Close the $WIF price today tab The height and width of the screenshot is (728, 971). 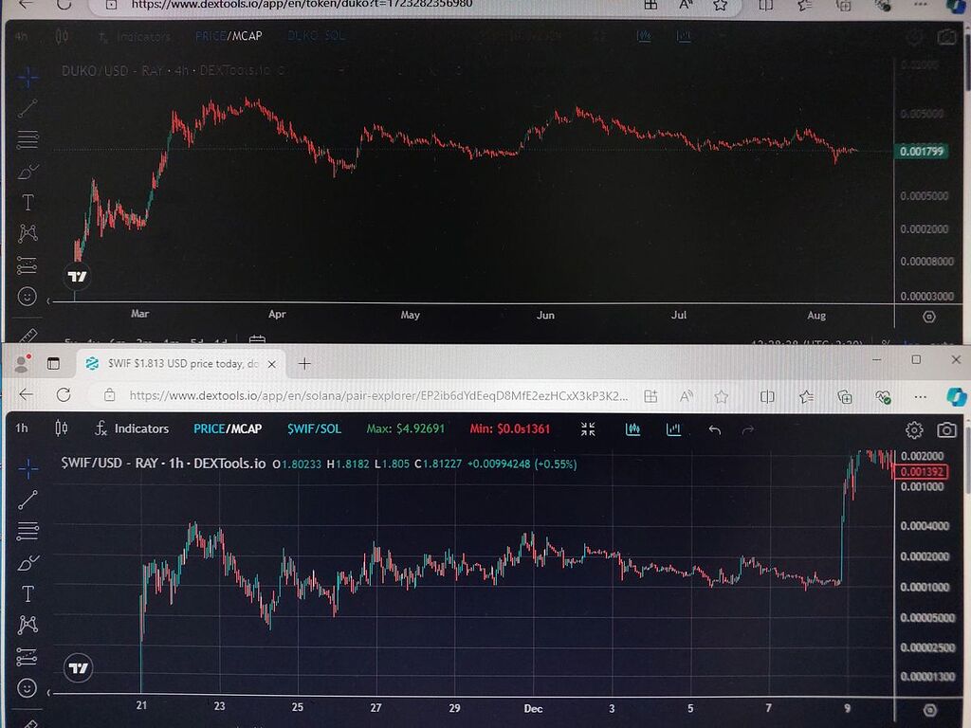pos(272,365)
